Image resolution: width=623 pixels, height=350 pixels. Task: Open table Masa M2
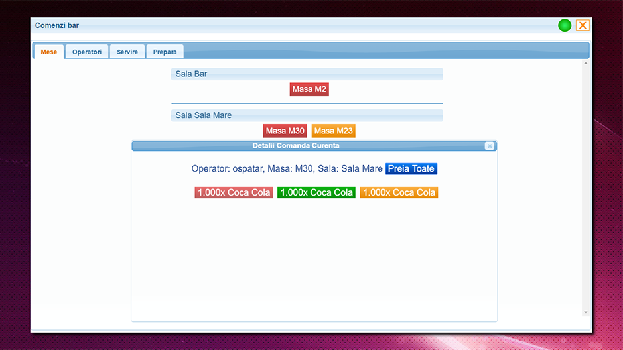309,89
